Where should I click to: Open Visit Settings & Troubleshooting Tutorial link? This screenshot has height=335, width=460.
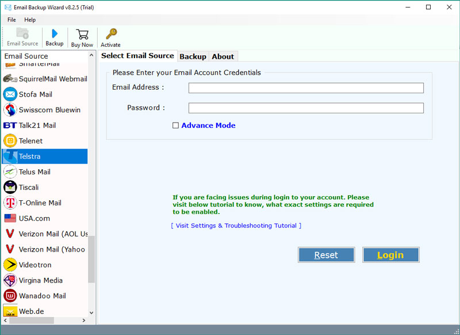click(x=236, y=226)
